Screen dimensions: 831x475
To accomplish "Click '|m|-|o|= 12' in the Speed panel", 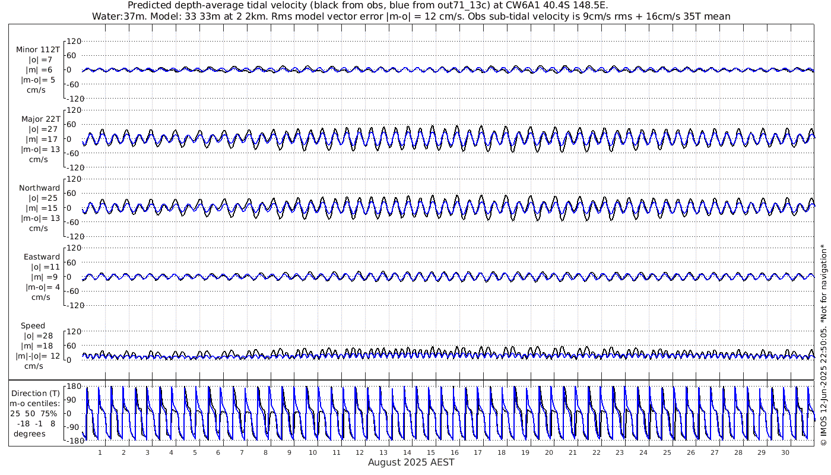I will (37, 356).
